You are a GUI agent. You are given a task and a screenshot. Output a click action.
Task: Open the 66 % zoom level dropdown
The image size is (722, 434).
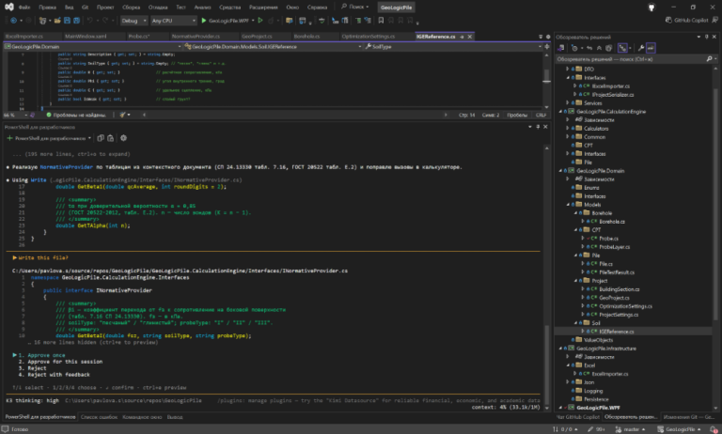(16, 115)
